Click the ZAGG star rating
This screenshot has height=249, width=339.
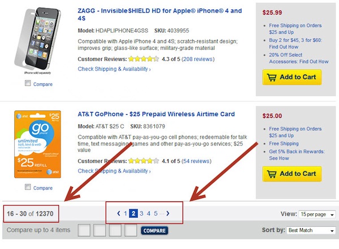coord(143,58)
